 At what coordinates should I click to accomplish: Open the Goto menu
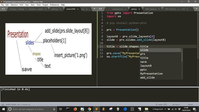(33, 5)
